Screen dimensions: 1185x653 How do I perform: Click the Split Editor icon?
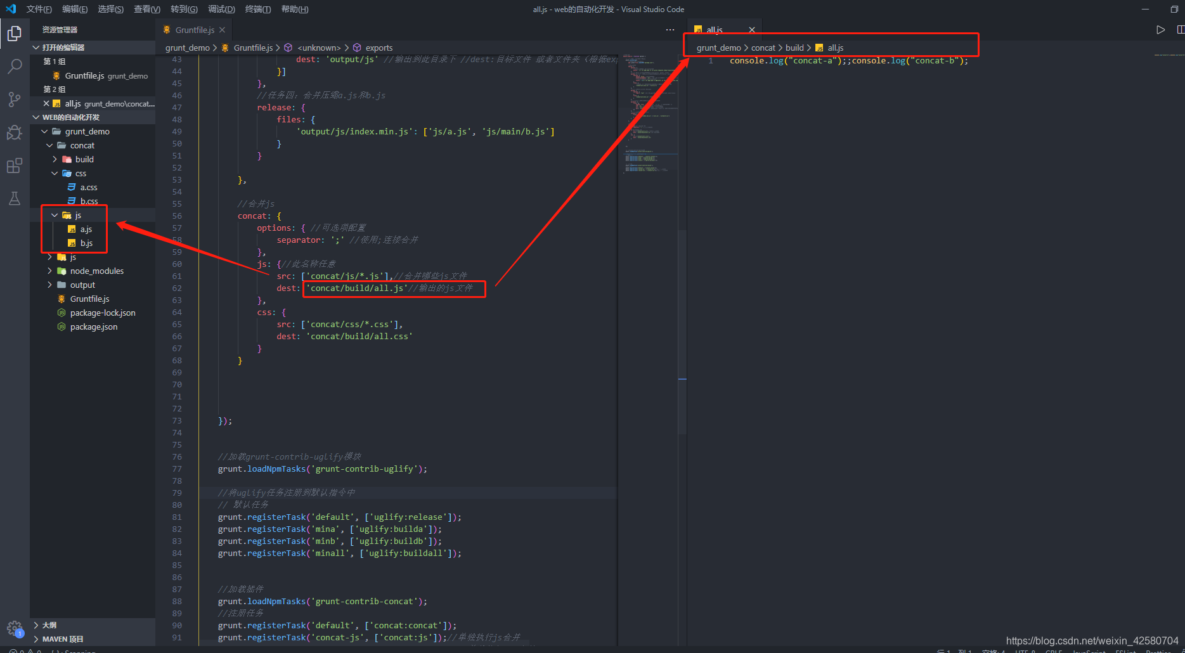point(1180,30)
